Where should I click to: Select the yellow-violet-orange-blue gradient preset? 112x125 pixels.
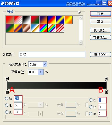click(x=18, y=28)
